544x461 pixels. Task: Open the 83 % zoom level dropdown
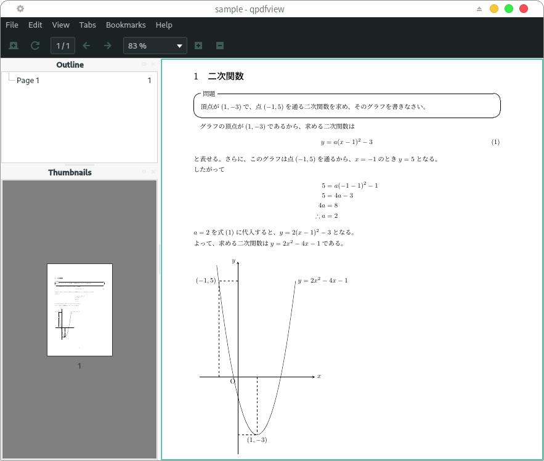pos(155,46)
